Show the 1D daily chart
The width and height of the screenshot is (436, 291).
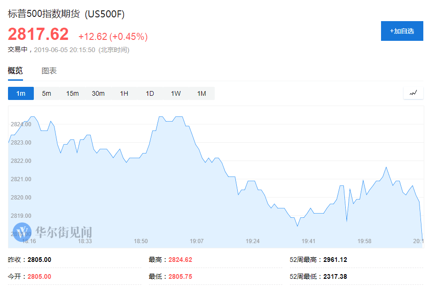(x=150, y=93)
